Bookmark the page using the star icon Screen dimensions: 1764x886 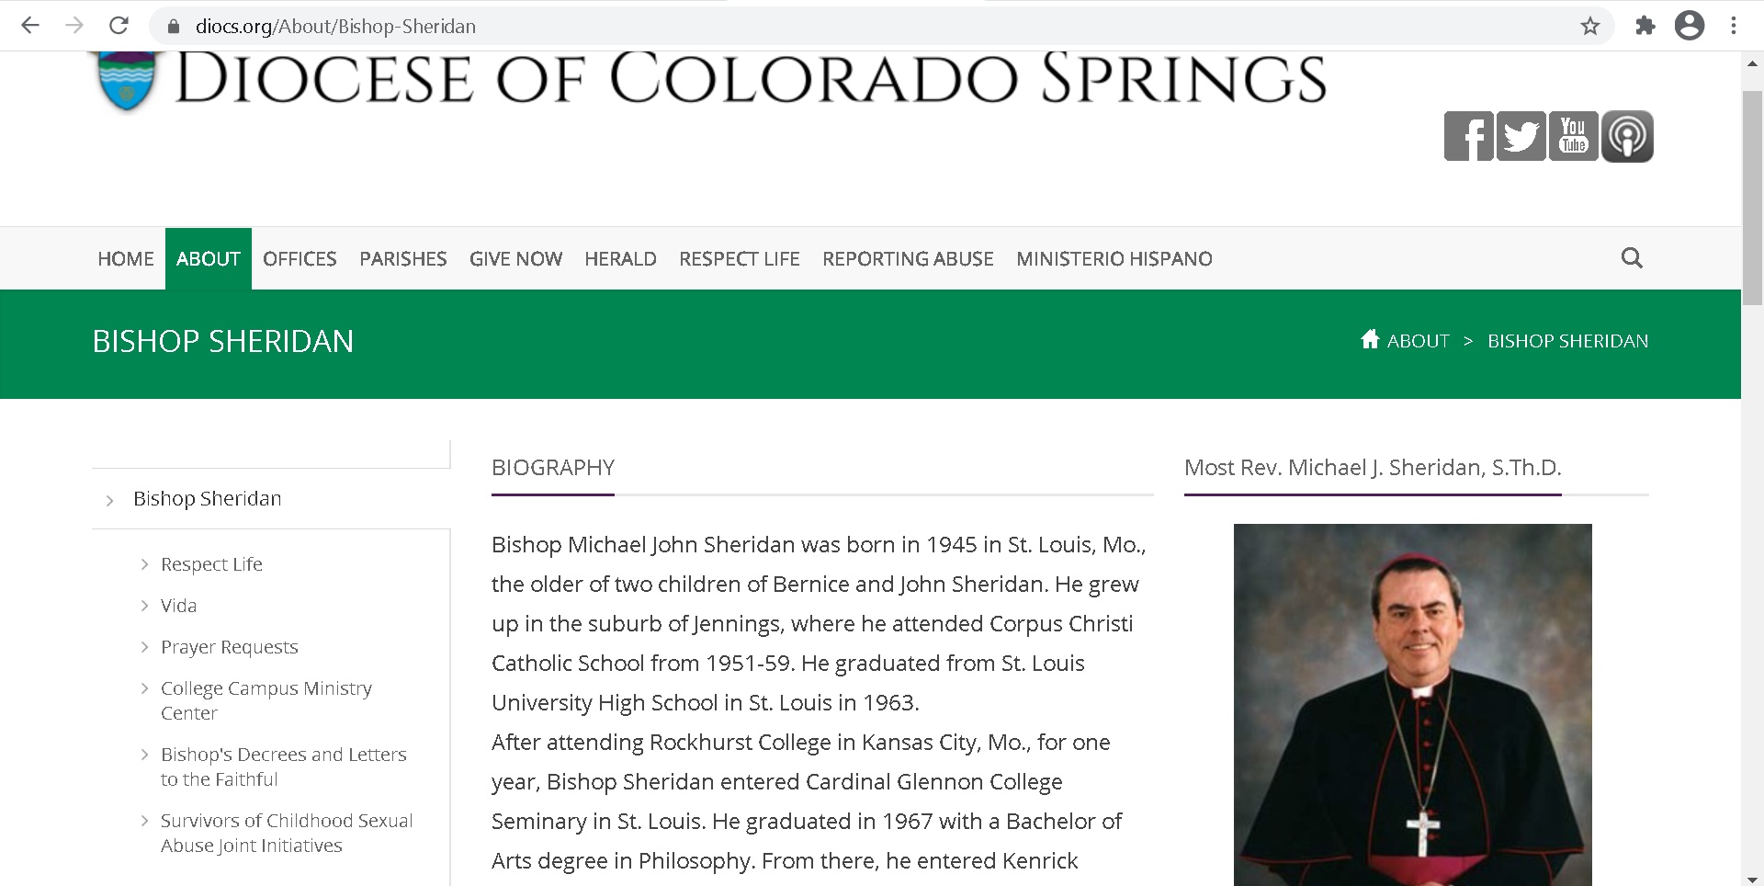click(1591, 25)
